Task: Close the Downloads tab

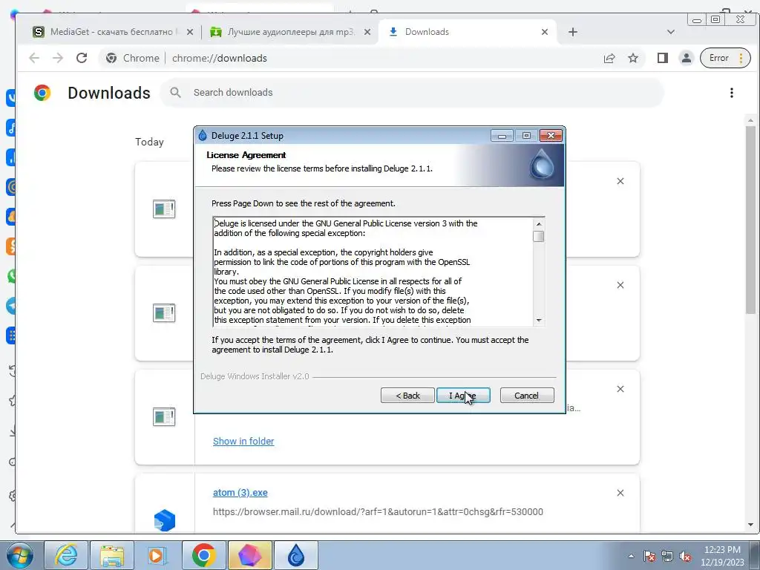Action: 545,32
